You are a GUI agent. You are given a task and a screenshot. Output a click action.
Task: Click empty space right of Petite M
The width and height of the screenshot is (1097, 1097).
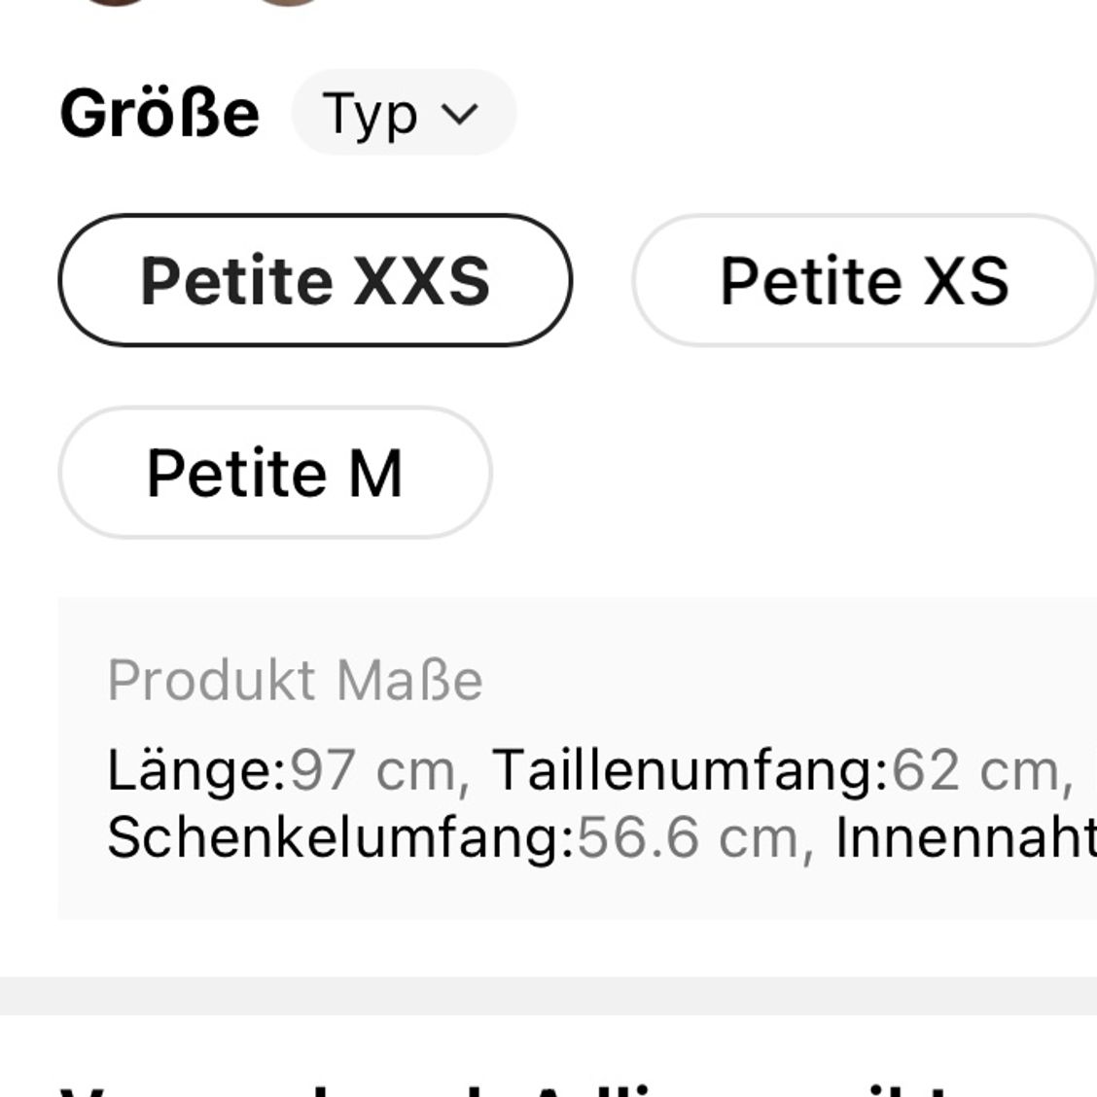(x=791, y=473)
